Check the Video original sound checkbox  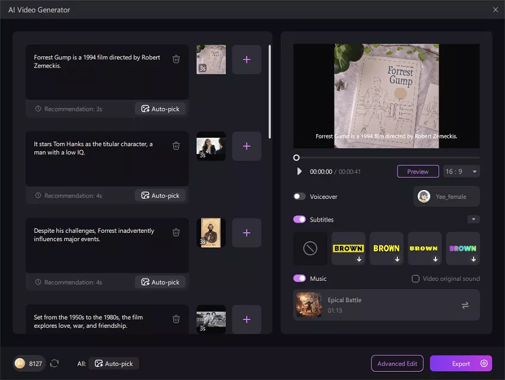415,278
